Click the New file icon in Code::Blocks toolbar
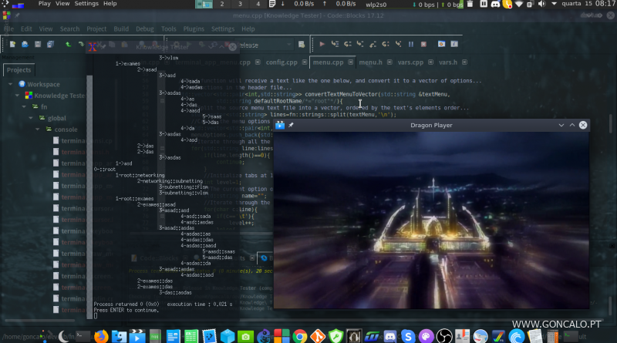 click(12, 44)
